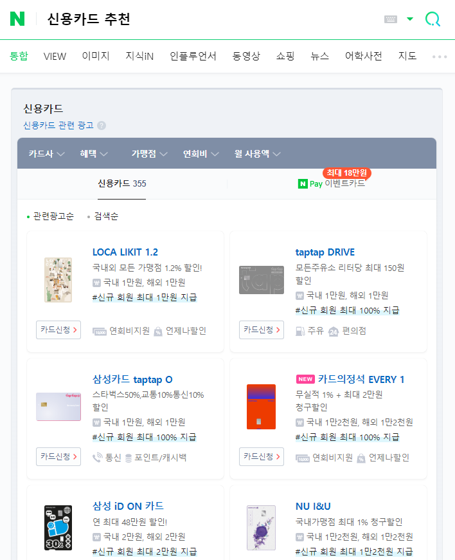Click the won icon on the taptap O fee line
This screenshot has height=560, width=455.
point(96,422)
